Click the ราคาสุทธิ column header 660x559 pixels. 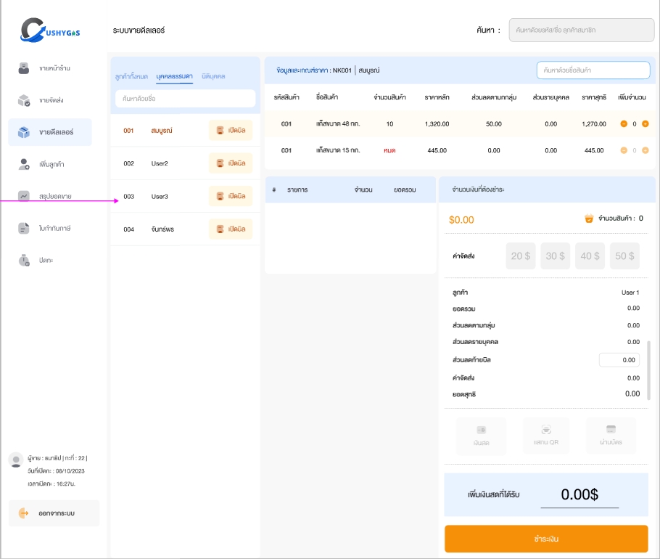coord(594,97)
